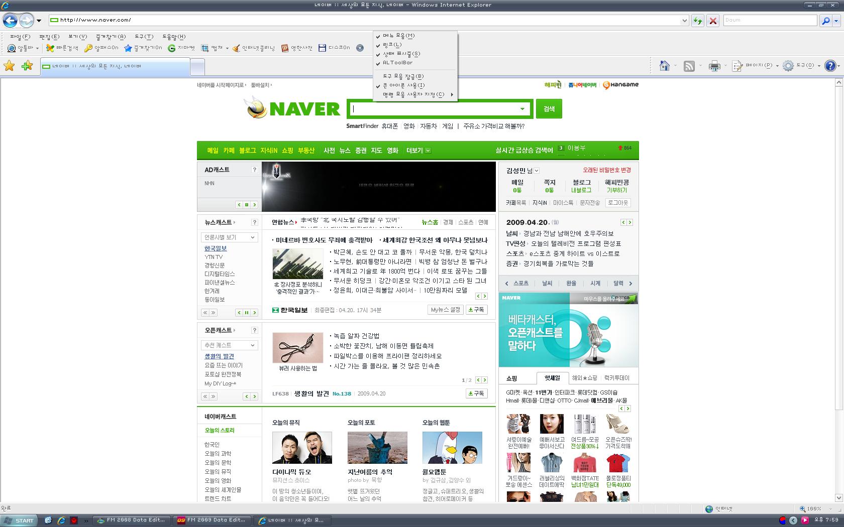Click the browser Forward arrow button
The height and width of the screenshot is (527, 844).
click(x=26, y=20)
